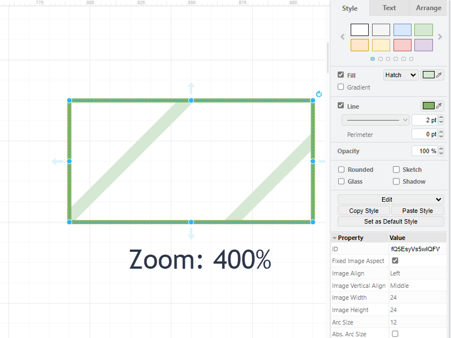Show previous style palette page arrow
The height and width of the screenshot is (338, 451).
(x=342, y=37)
